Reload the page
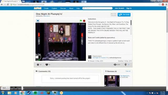Viewport: 168px width, 95px height. [x=8, y=4]
